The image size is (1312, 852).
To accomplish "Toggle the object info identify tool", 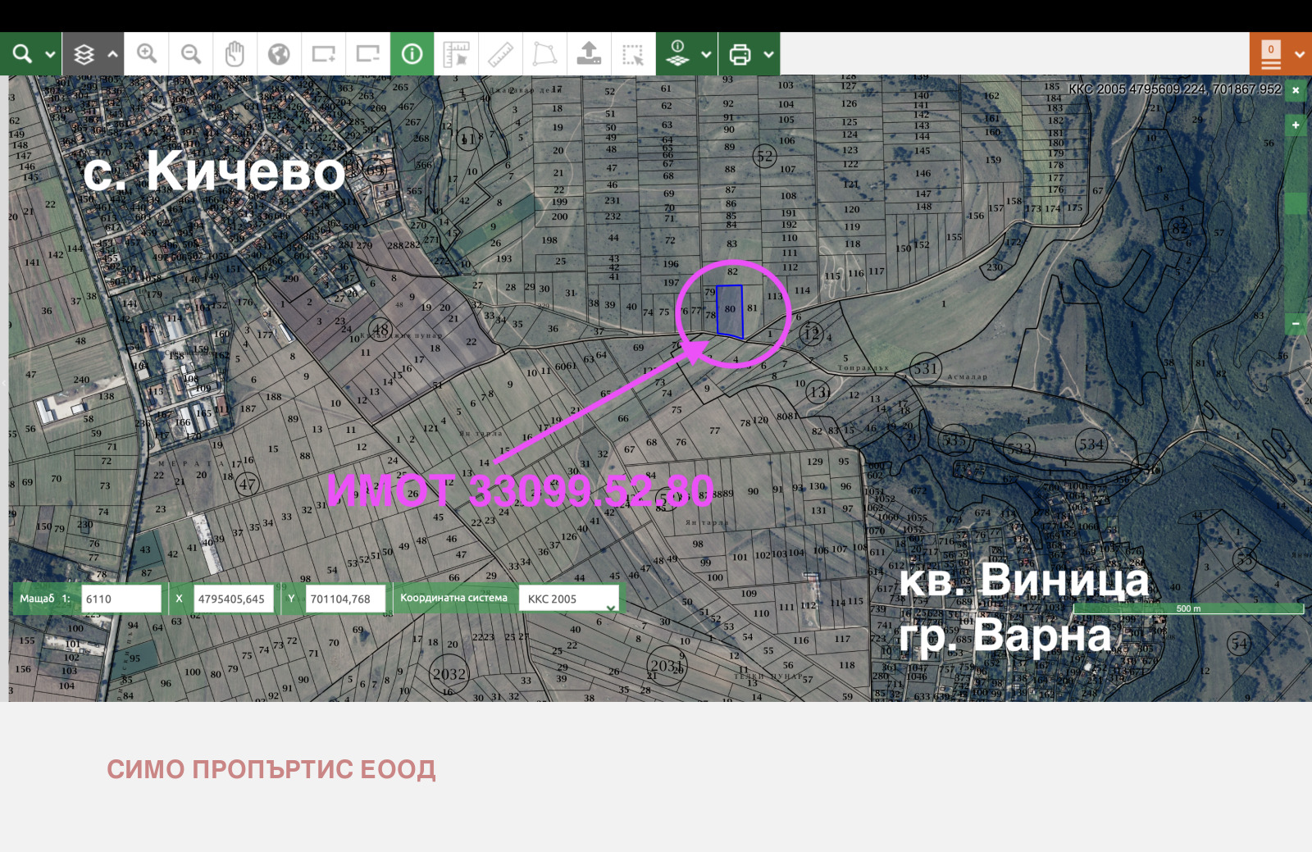I will pos(412,54).
